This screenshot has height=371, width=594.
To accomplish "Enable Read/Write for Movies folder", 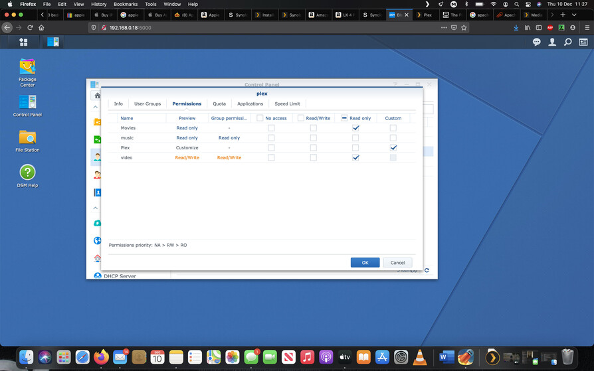I will [314, 128].
